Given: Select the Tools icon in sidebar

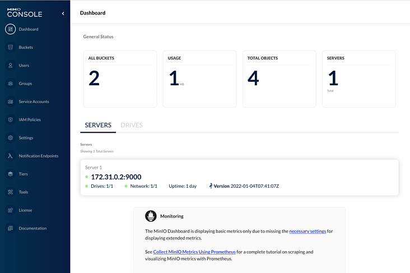Looking at the screenshot, I should [10, 192].
